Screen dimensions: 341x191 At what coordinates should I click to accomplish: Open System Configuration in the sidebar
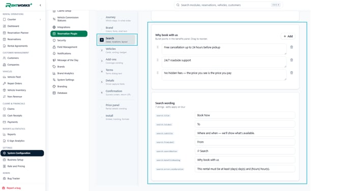[22, 153]
